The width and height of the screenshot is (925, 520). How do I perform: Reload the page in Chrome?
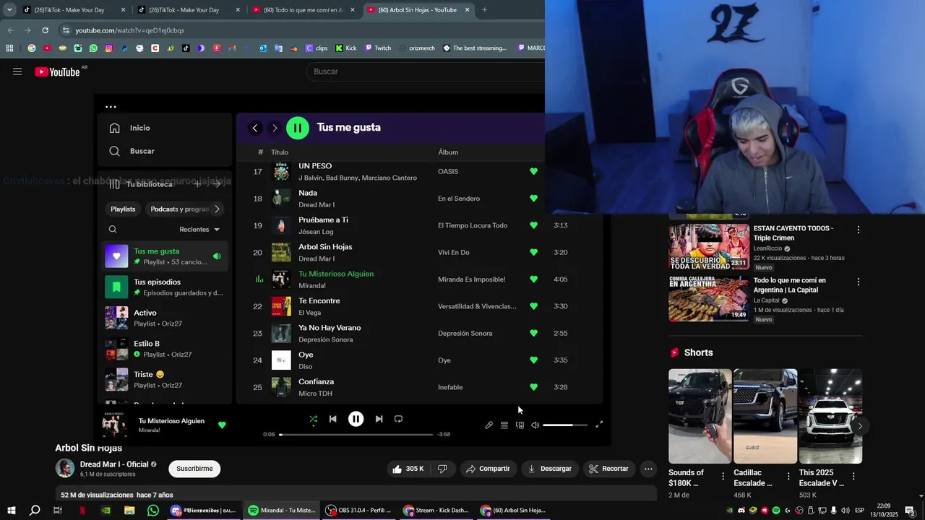point(45,30)
